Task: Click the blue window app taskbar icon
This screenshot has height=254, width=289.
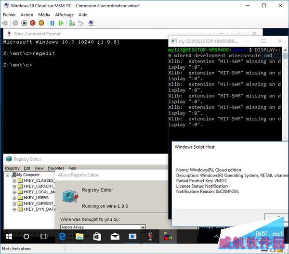Action: pos(132,236)
